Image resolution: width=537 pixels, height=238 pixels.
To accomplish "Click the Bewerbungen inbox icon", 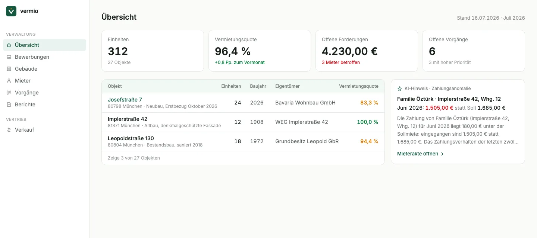I will 9,57.
